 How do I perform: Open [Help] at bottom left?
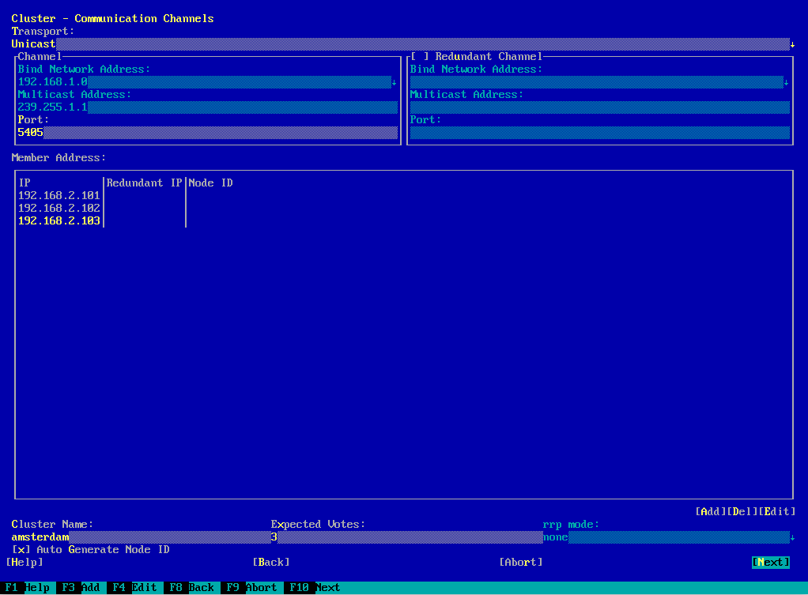[25, 563]
